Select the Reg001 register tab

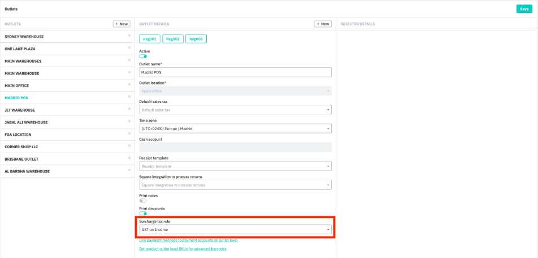point(149,39)
